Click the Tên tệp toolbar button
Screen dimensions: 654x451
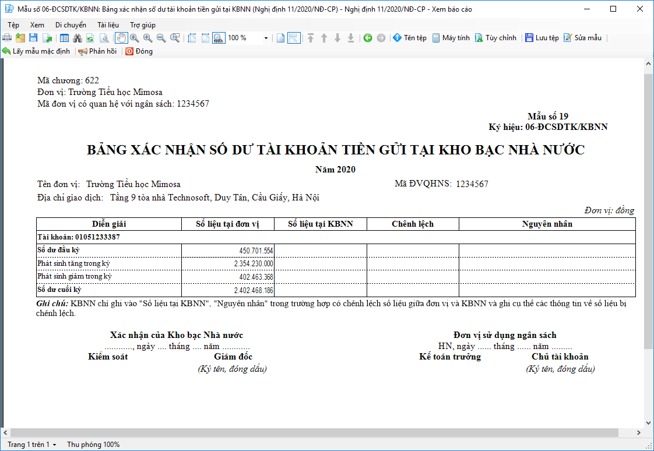[x=410, y=38]
